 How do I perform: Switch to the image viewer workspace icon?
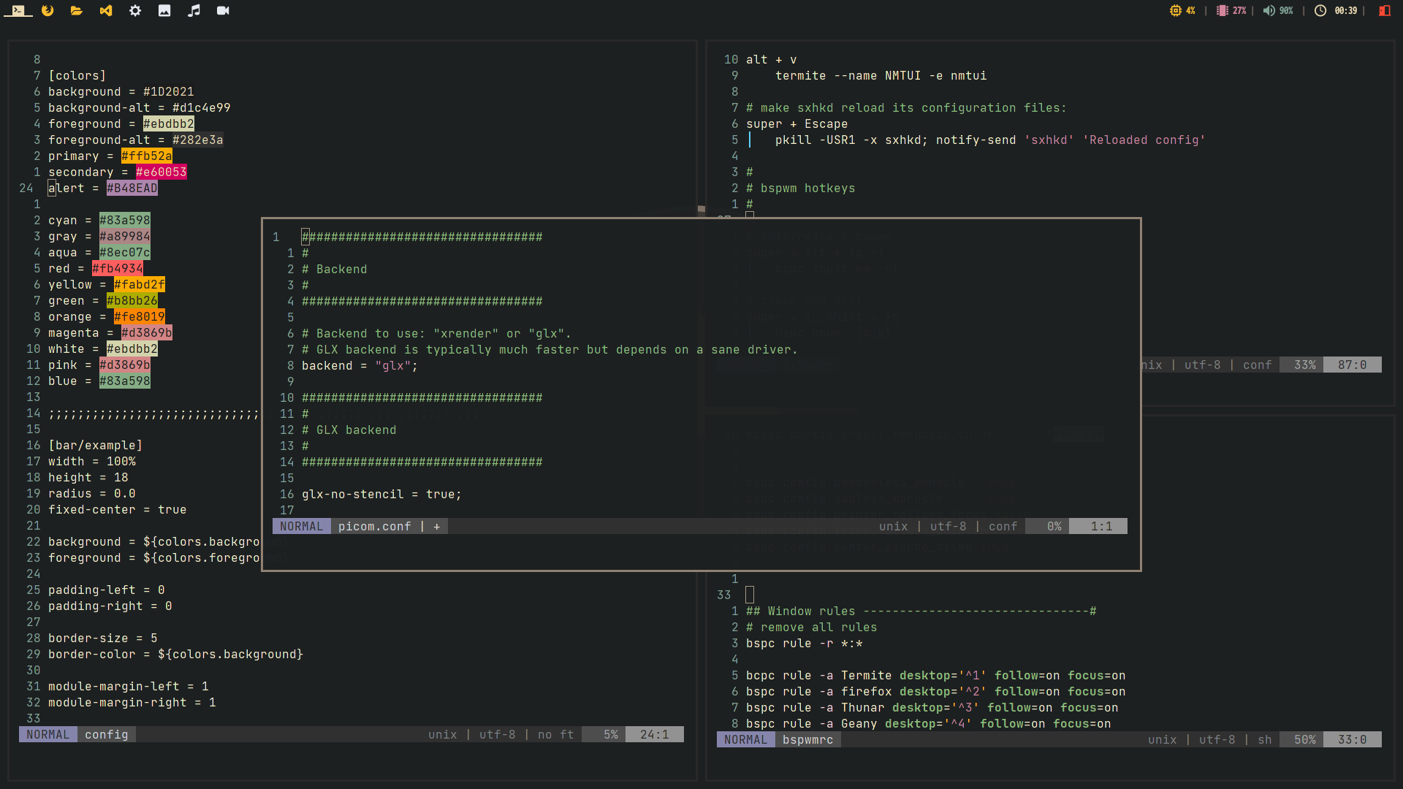pyautogui.click(x=164, y=11)
